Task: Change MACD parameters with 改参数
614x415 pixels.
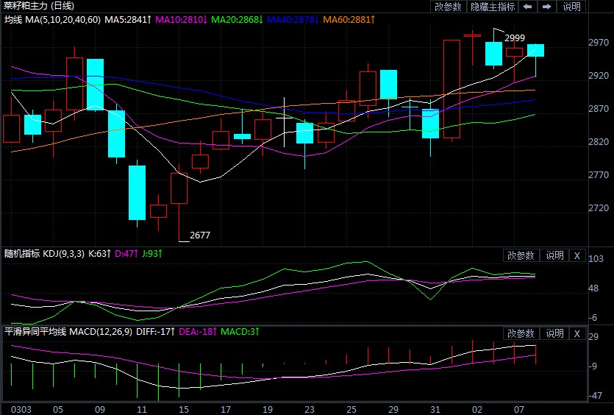Action: (x=521, y=334)
